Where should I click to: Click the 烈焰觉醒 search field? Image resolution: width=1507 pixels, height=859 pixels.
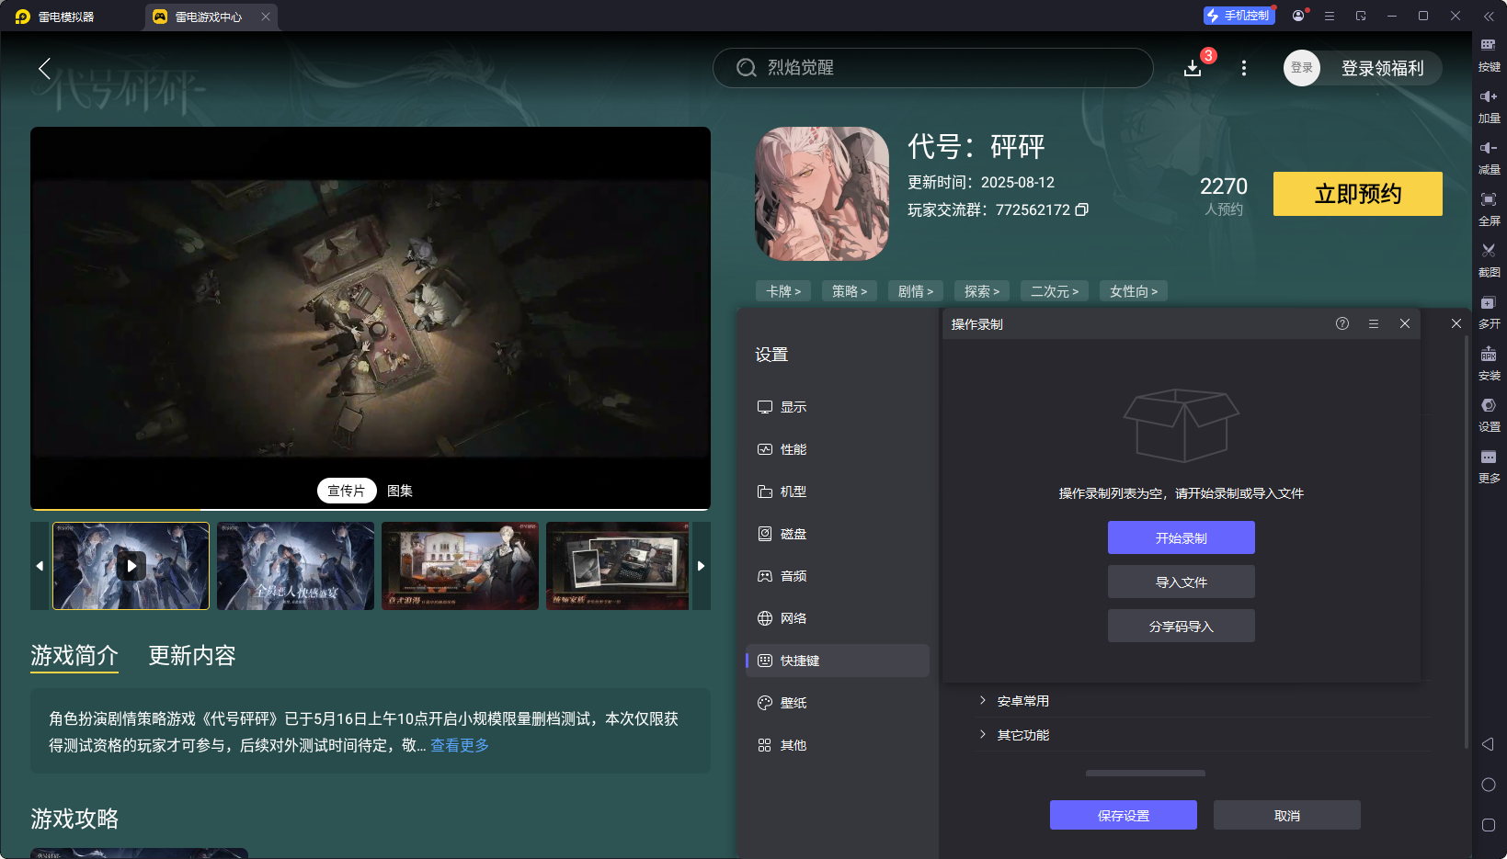(x=932, y=68)
